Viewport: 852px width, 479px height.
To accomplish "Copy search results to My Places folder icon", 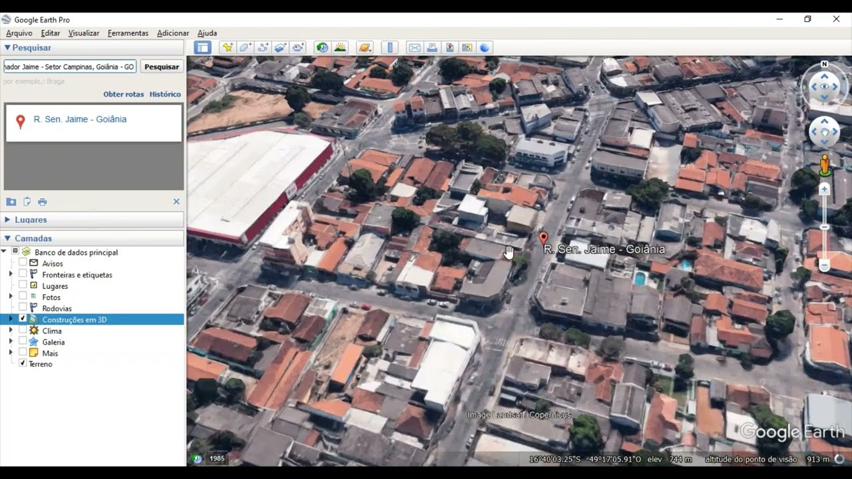I will (11, 202).
